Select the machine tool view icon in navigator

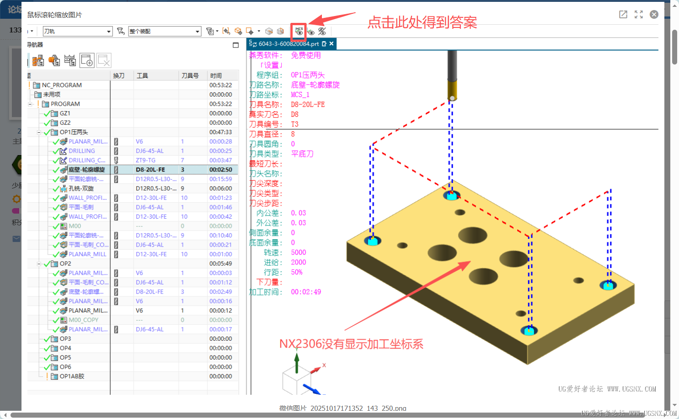(38, 59)
